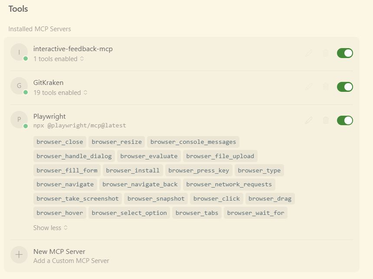Expand GitKraken's 19 tools enabled list

pos(60,93)
